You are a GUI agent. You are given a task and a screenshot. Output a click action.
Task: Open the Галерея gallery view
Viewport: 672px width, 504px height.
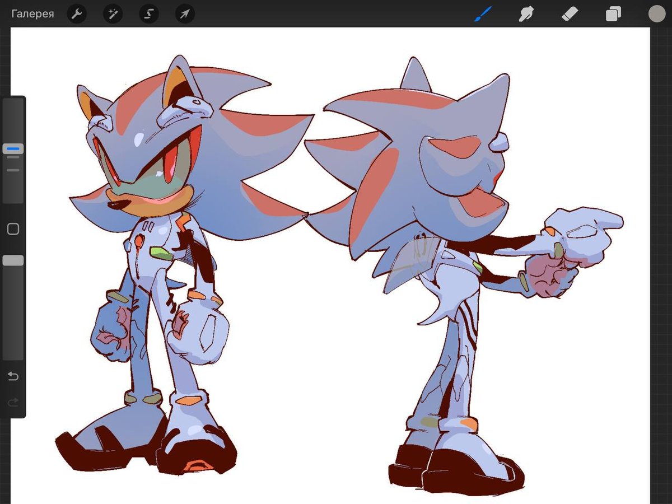pos(32,14)
